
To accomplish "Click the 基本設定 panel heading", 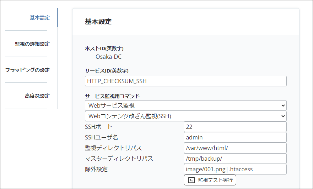I will point(98,22).
